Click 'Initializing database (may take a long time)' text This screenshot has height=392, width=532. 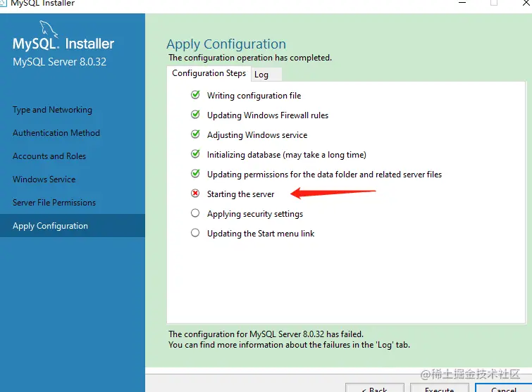click(287, 155)
